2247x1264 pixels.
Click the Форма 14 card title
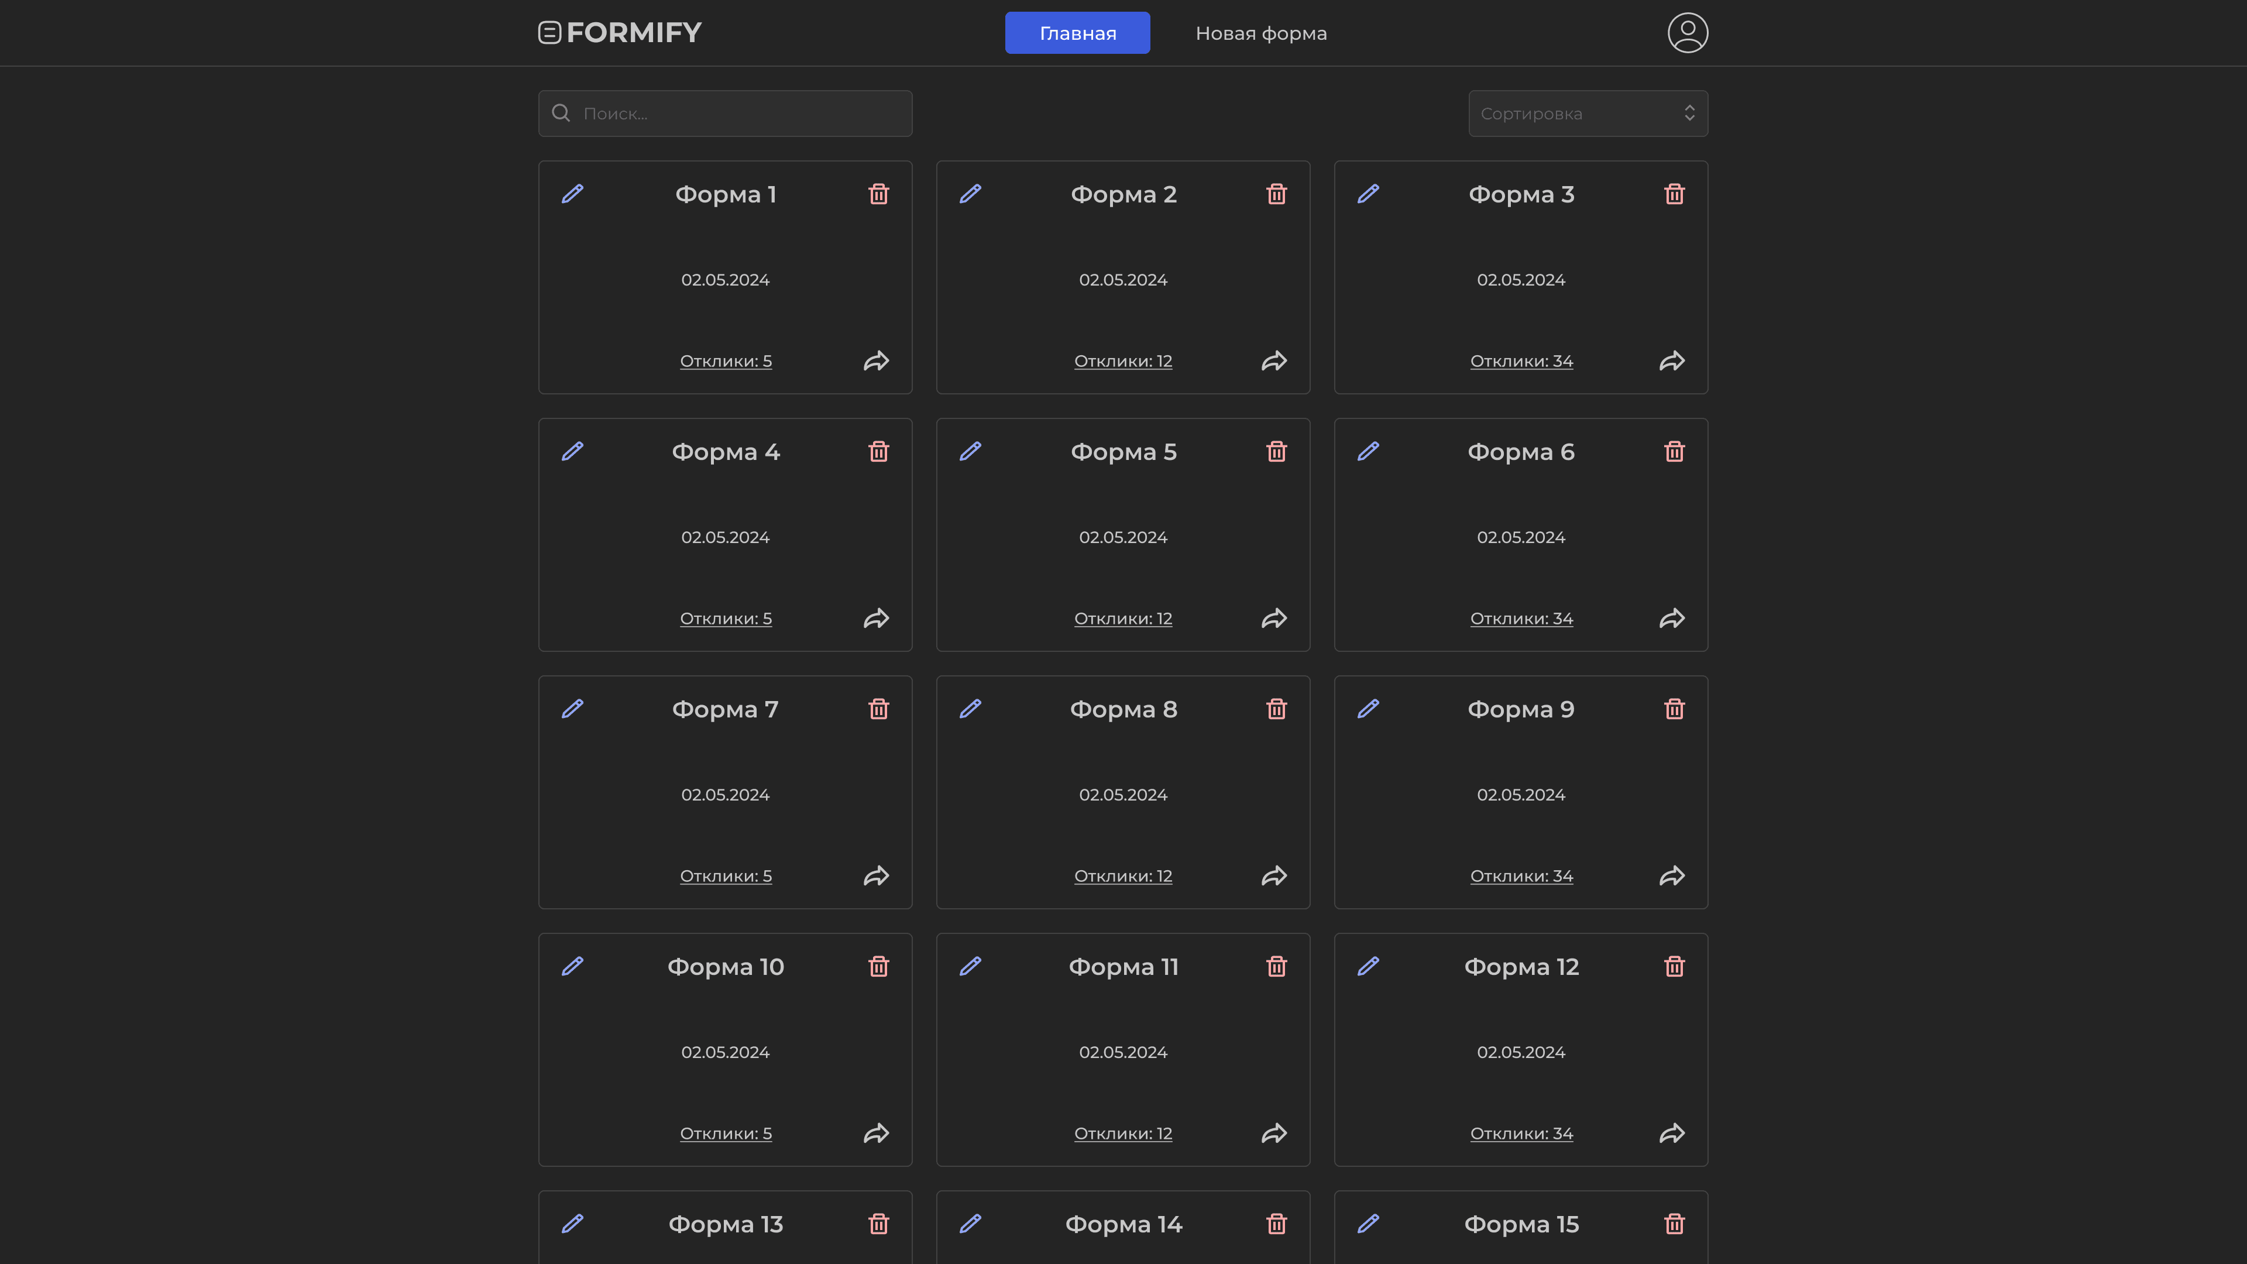[x=1123, y=1225]
